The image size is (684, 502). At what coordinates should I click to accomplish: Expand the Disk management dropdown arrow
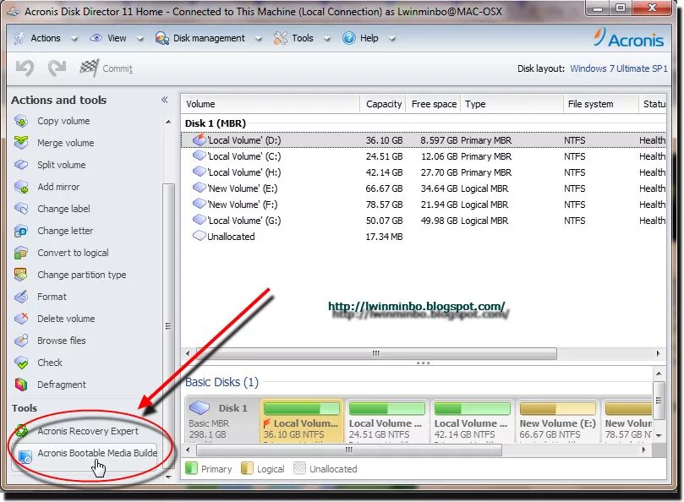[x=258, y=39]
